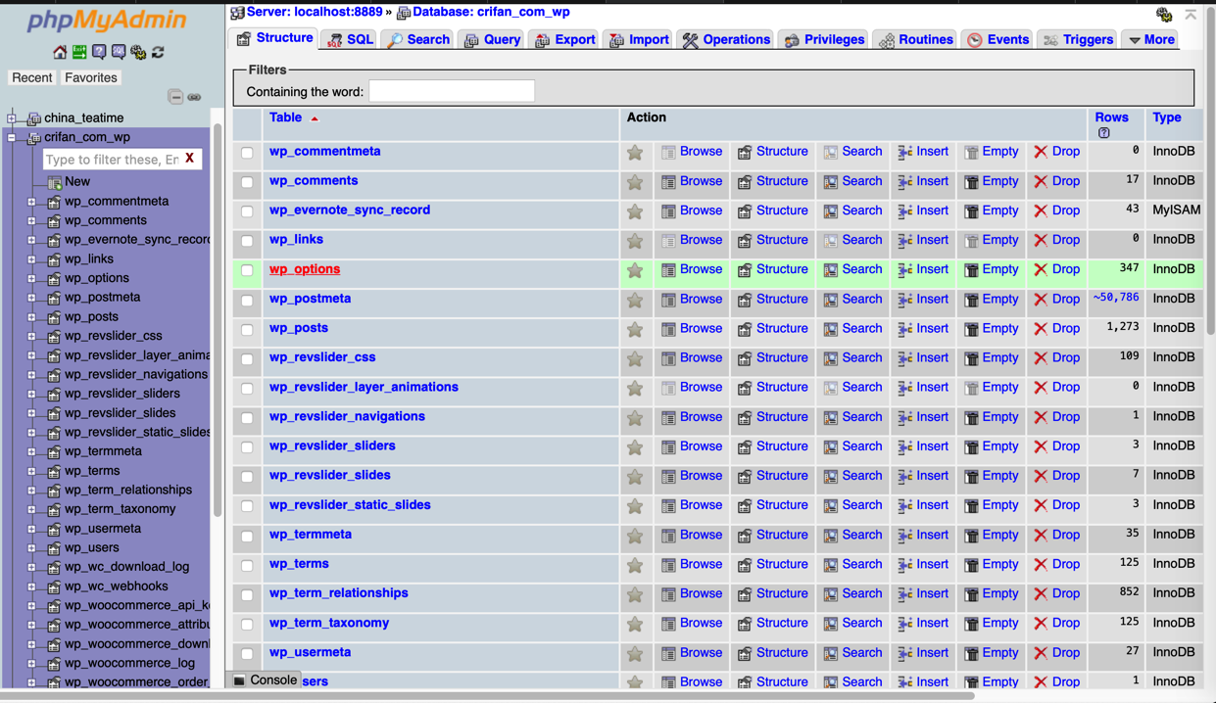Expand wp_posts tree node in sidebar
Image resolution: width=1216 pixels, height=703 pixels.
click(x=31, y=317)
